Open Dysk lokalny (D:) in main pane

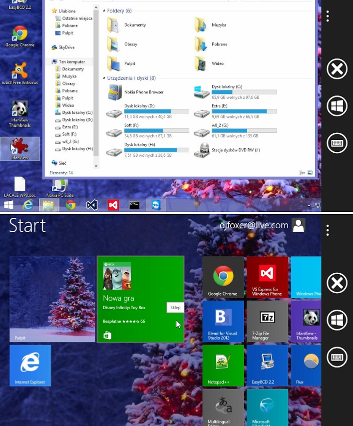click(148, 111)
